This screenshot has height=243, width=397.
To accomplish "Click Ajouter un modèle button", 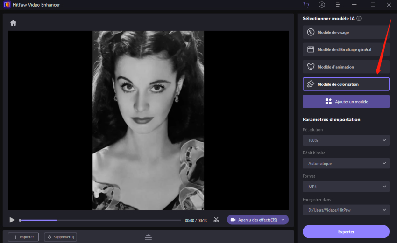I will (346, 101).
